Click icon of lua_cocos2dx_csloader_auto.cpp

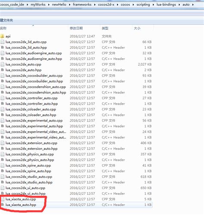[x=3, y=109]
